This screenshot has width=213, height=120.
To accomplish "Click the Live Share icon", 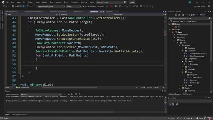I will [195, 6].
